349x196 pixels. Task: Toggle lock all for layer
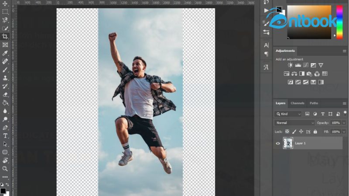tap(315, 132)
